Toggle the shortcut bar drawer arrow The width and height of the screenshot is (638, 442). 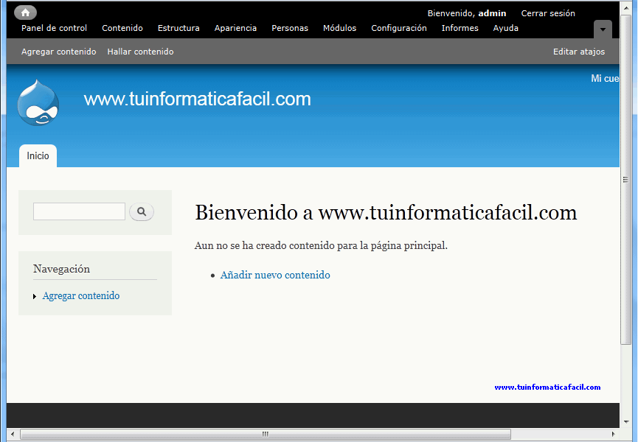click(603, 29)
